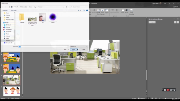
Task: Expand the view options dropdown arrow
Action: 81,10
